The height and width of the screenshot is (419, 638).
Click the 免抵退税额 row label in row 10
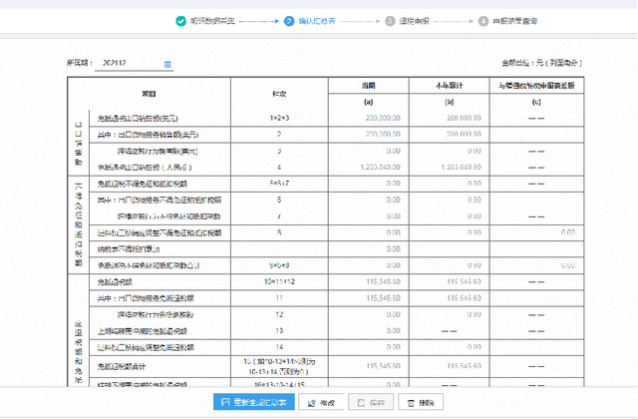115,282
